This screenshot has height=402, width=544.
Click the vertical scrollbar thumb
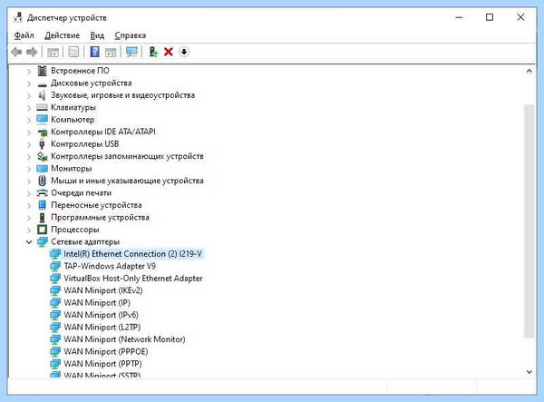pos(529,221)
